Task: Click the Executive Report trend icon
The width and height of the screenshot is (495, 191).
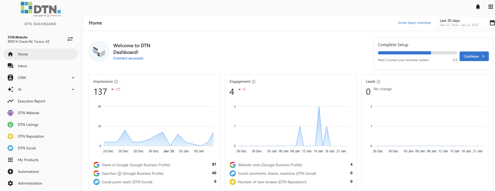Action: point(10,101)
